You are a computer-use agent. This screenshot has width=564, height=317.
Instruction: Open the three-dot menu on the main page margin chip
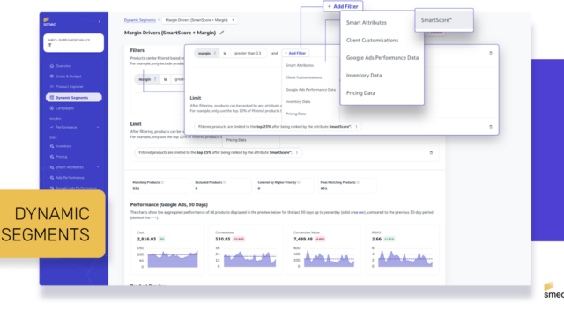[x=155, y=79]
